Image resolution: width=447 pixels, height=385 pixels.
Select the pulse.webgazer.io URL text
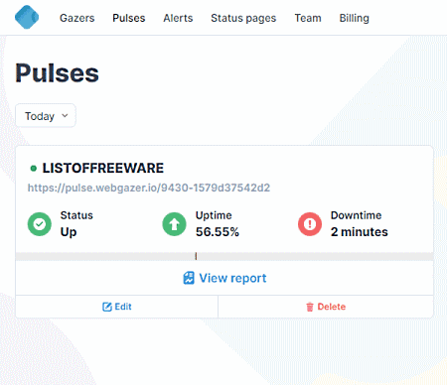click(149, 188)
